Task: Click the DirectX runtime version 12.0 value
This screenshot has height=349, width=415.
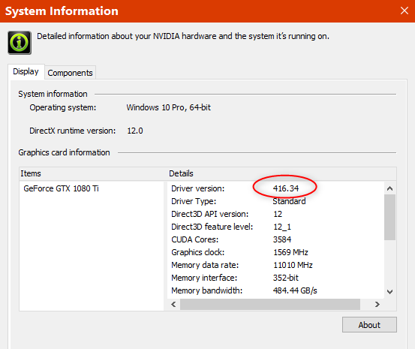Action: (x=135, y=131)
